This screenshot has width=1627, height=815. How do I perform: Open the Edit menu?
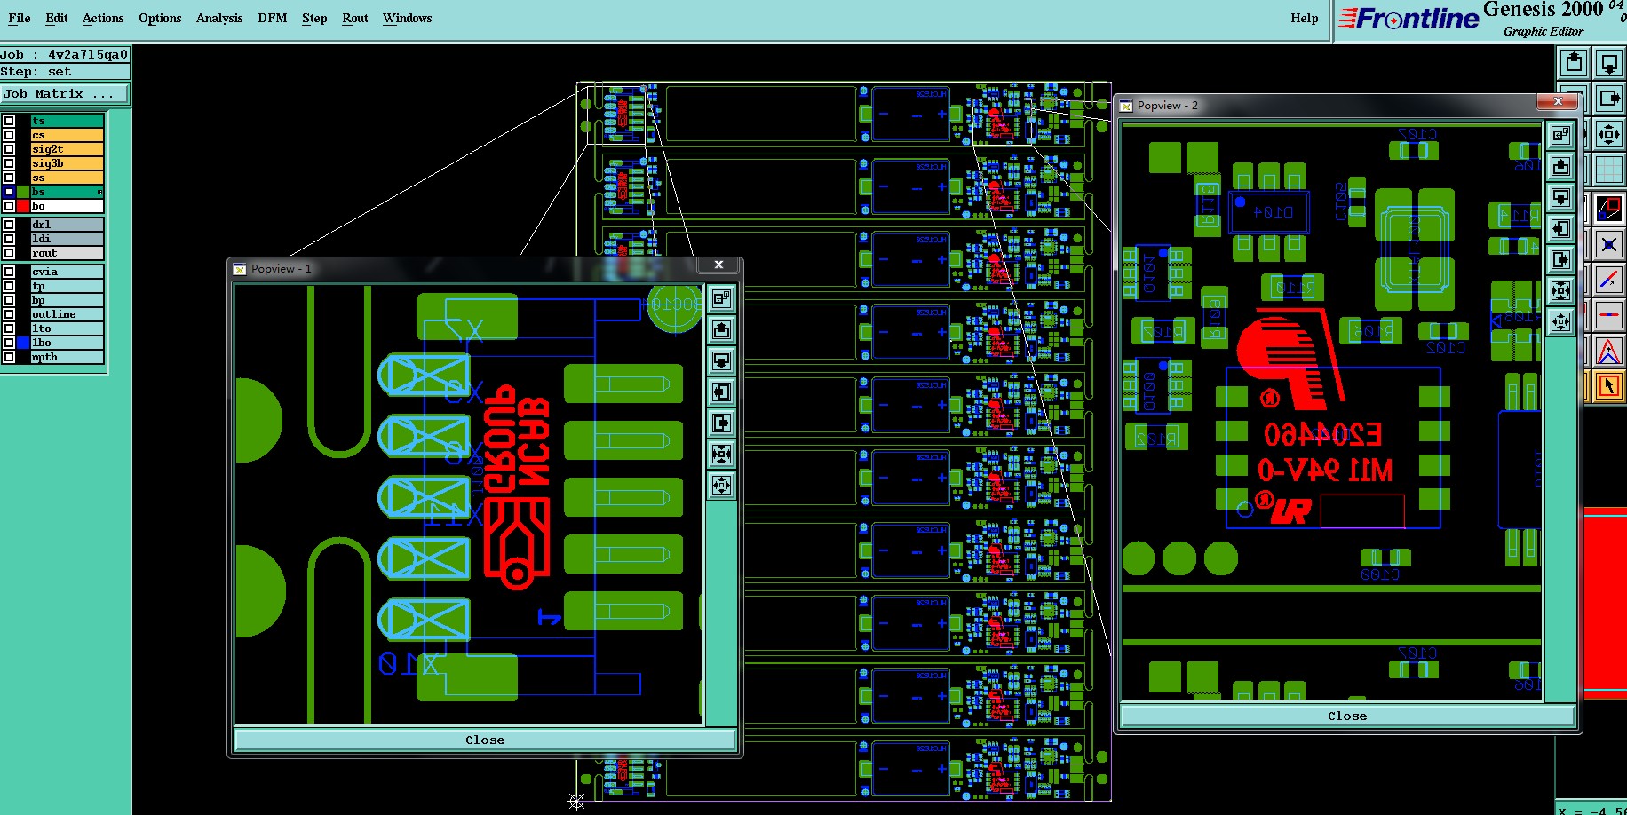tap(57, 18)
